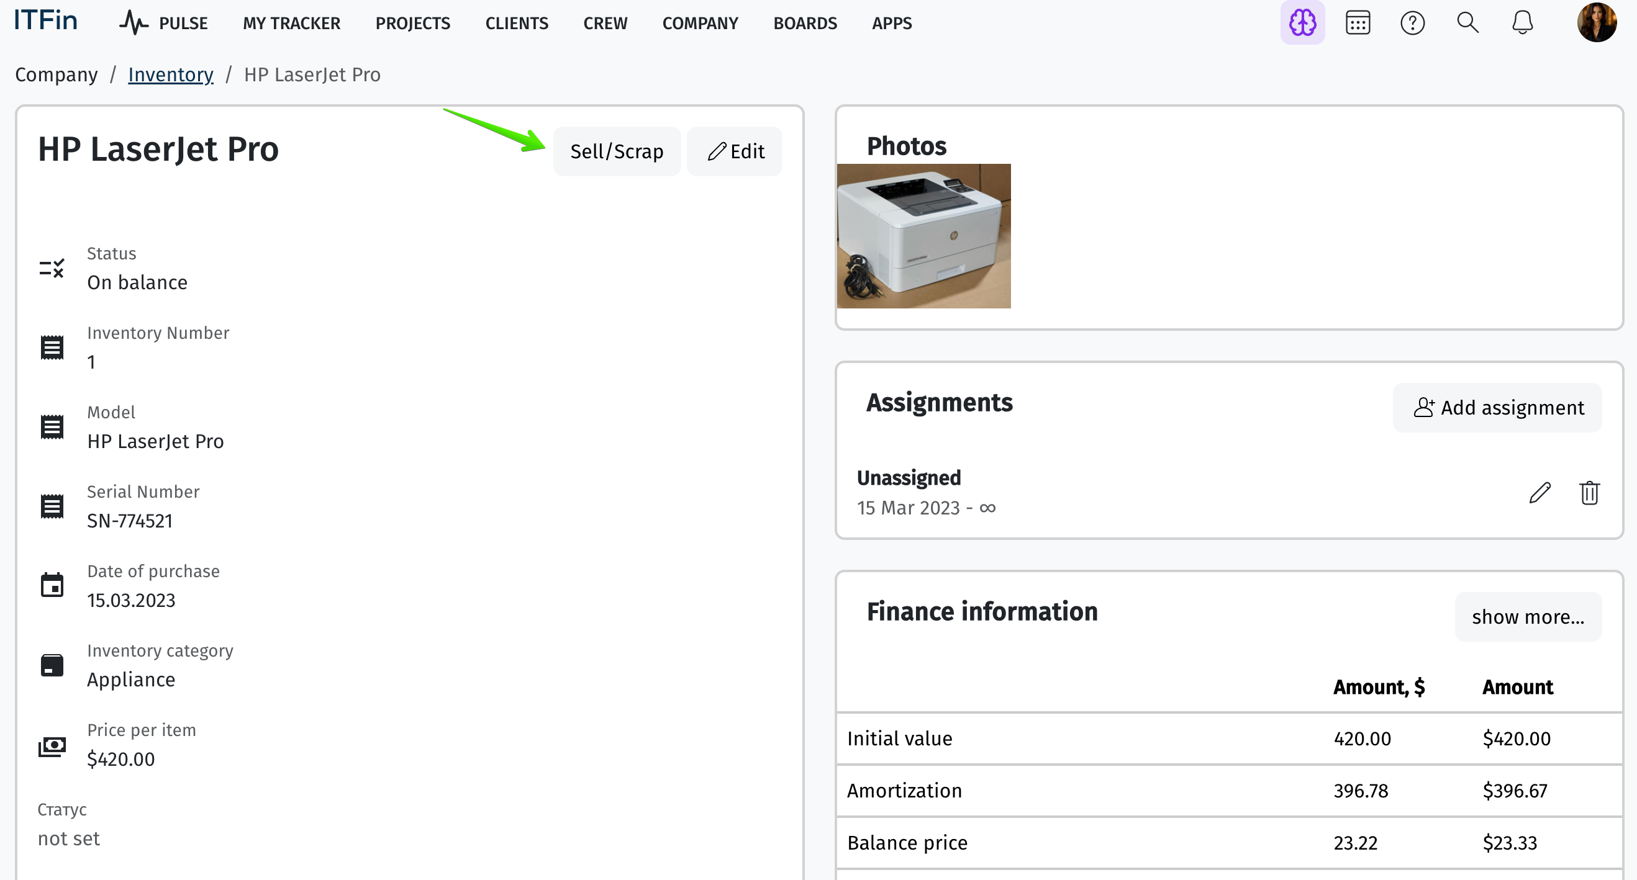Click purchase date 15.03.2023
Viewport: 1637px width, 880px height.
pos(131,600)
